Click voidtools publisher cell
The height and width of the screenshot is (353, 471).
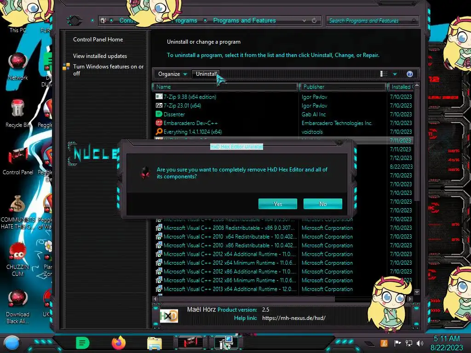(x=312, y=132)
